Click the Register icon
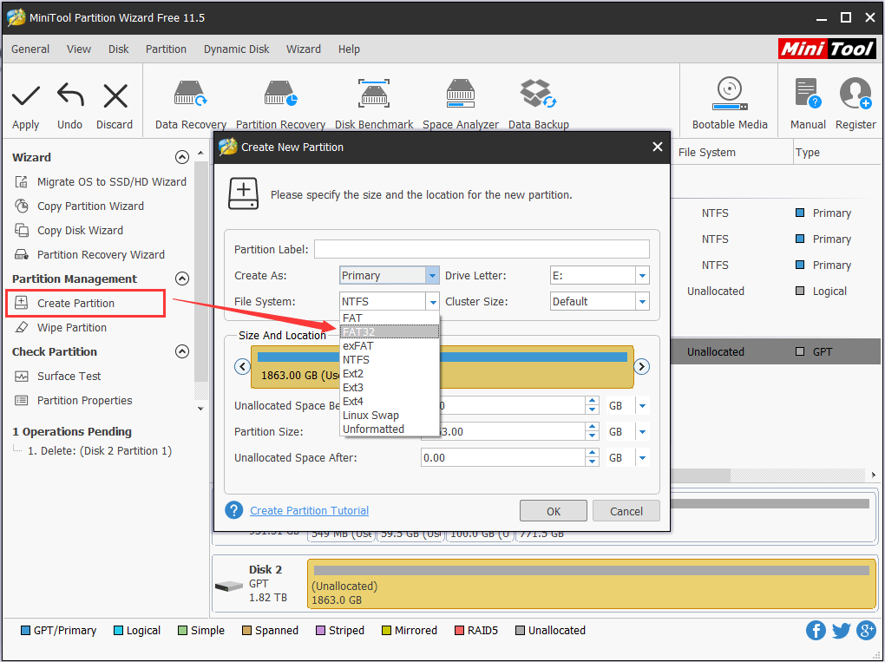 click(855, 94)
